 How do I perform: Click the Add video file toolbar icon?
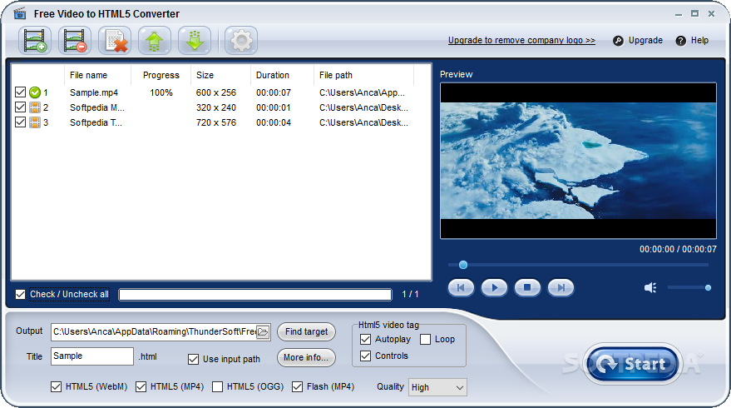click(35, 41)
